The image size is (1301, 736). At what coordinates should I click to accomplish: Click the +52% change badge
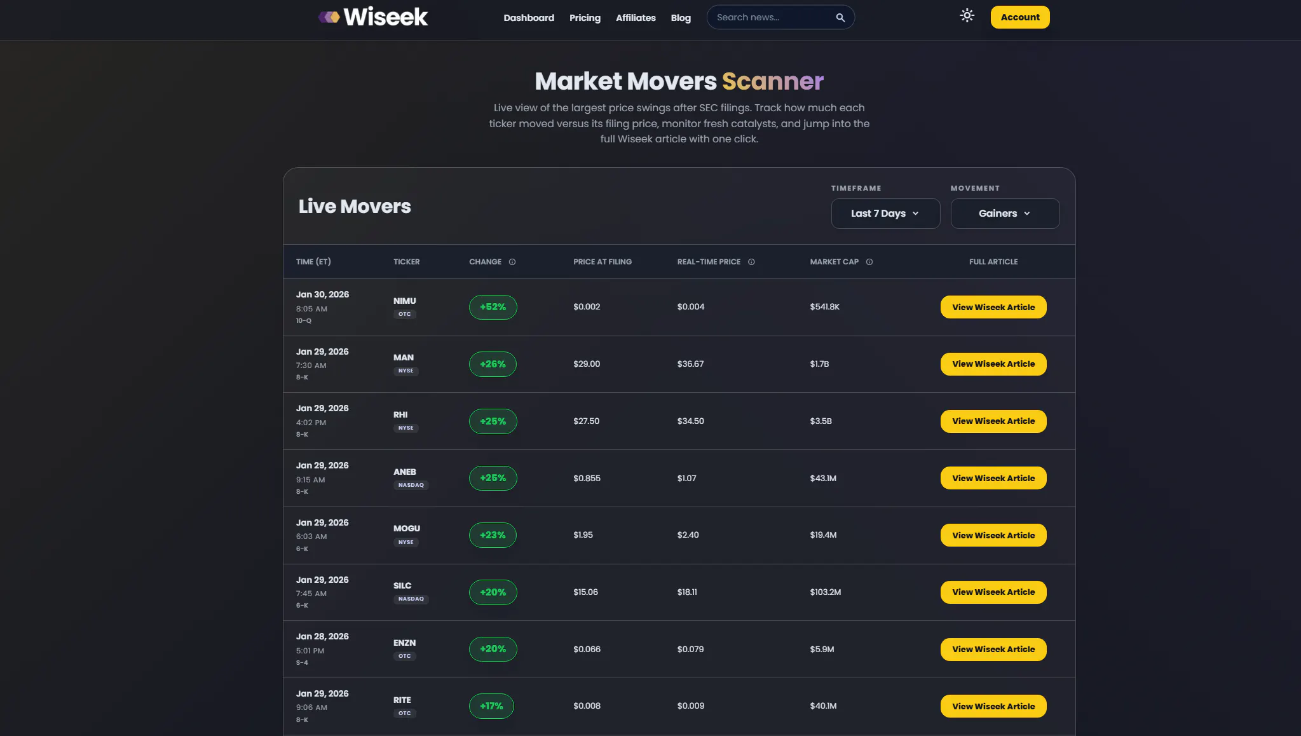[x=493, y=307]
